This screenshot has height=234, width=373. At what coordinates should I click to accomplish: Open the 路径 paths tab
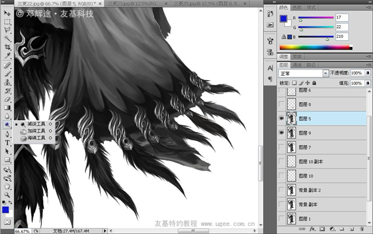click(x=311, y=65)
